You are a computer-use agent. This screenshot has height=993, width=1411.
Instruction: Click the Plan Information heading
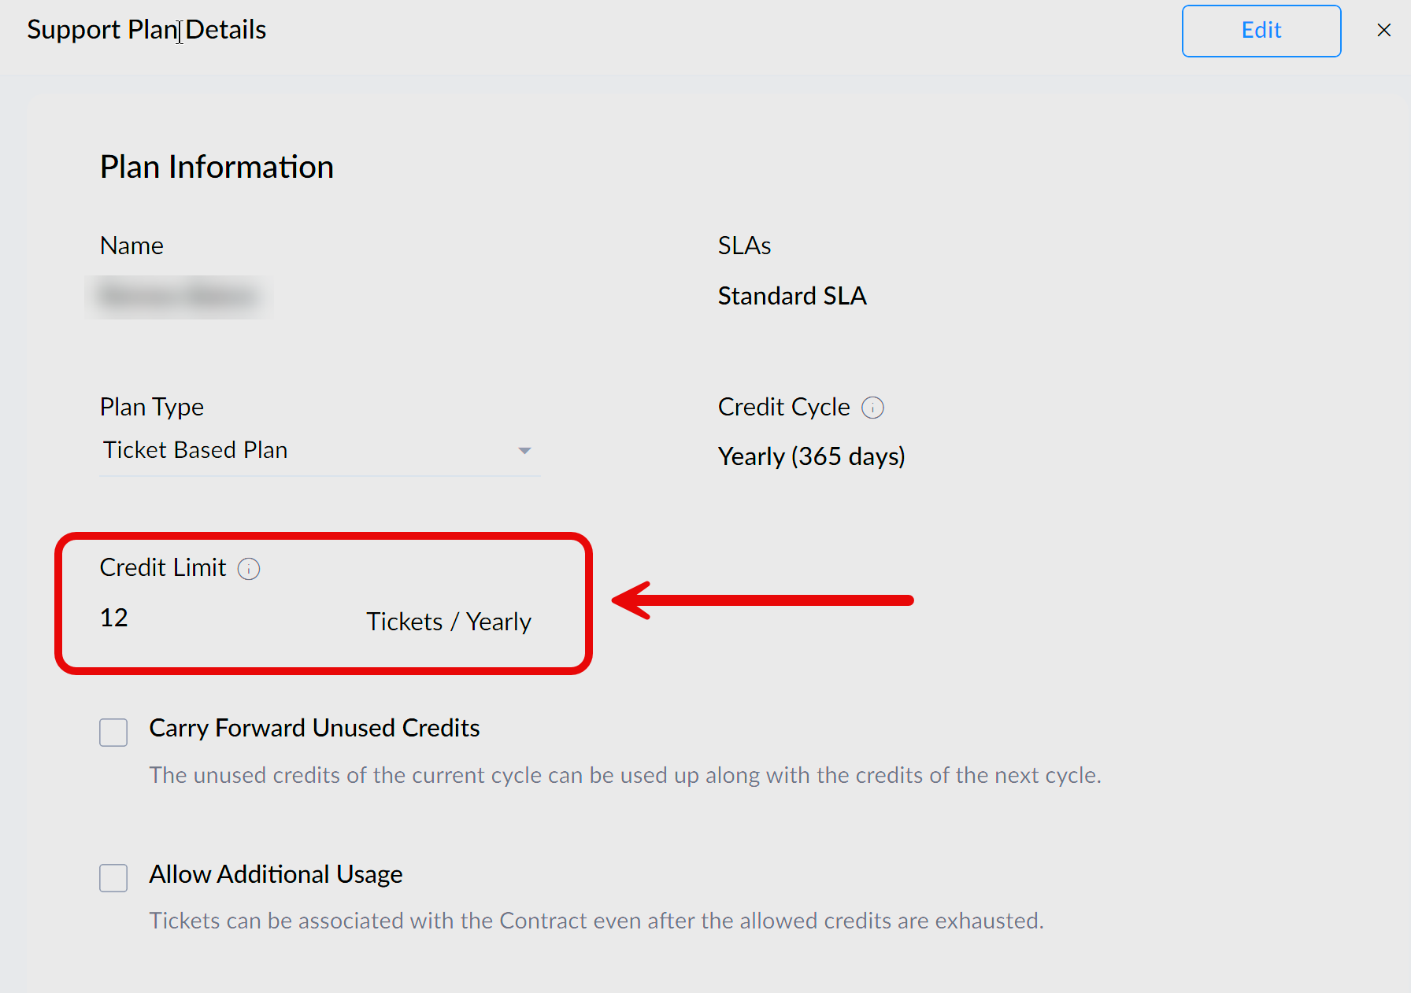[x=217, y=167]
